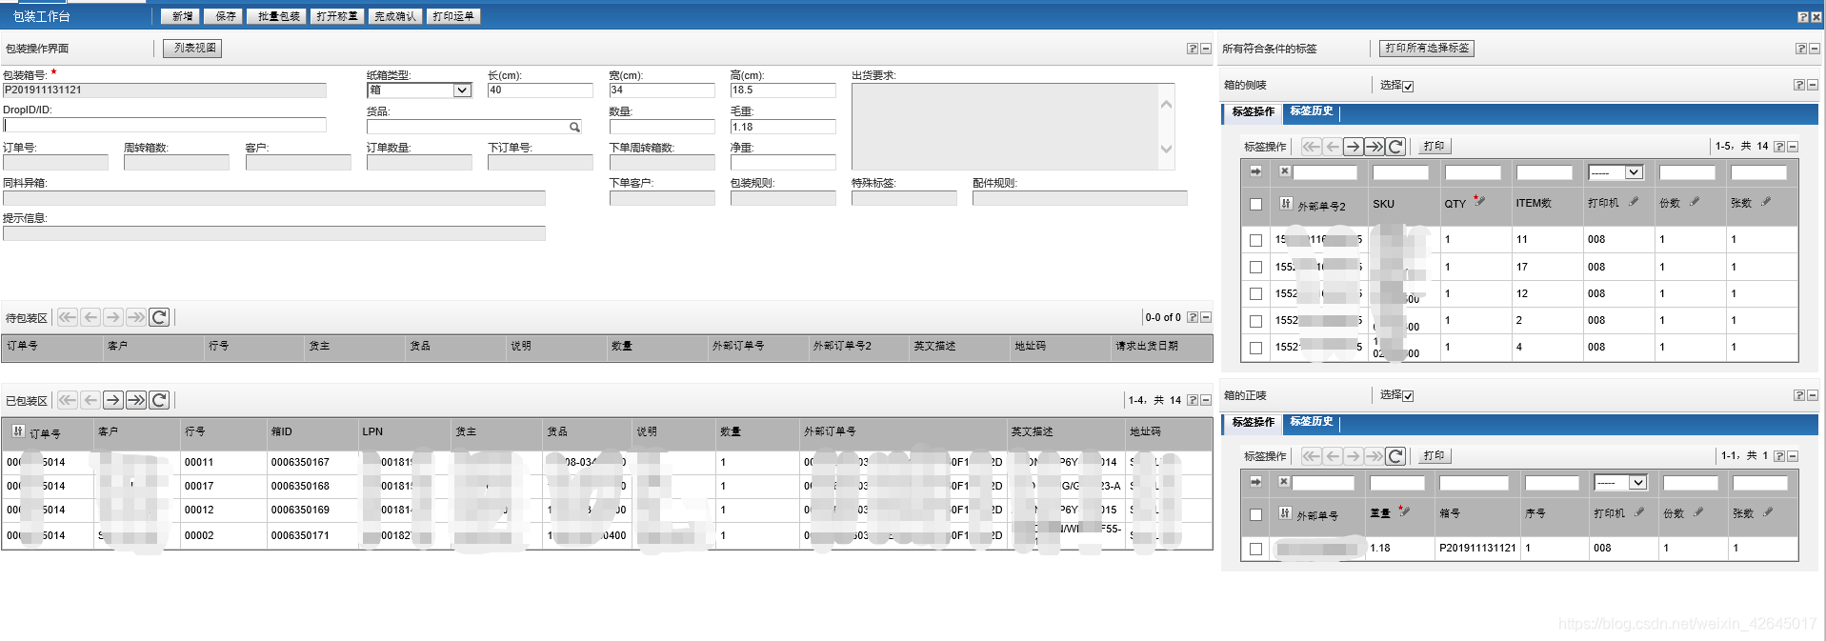Clear filter X in 箱的正唛 table

coord(1284,482)
